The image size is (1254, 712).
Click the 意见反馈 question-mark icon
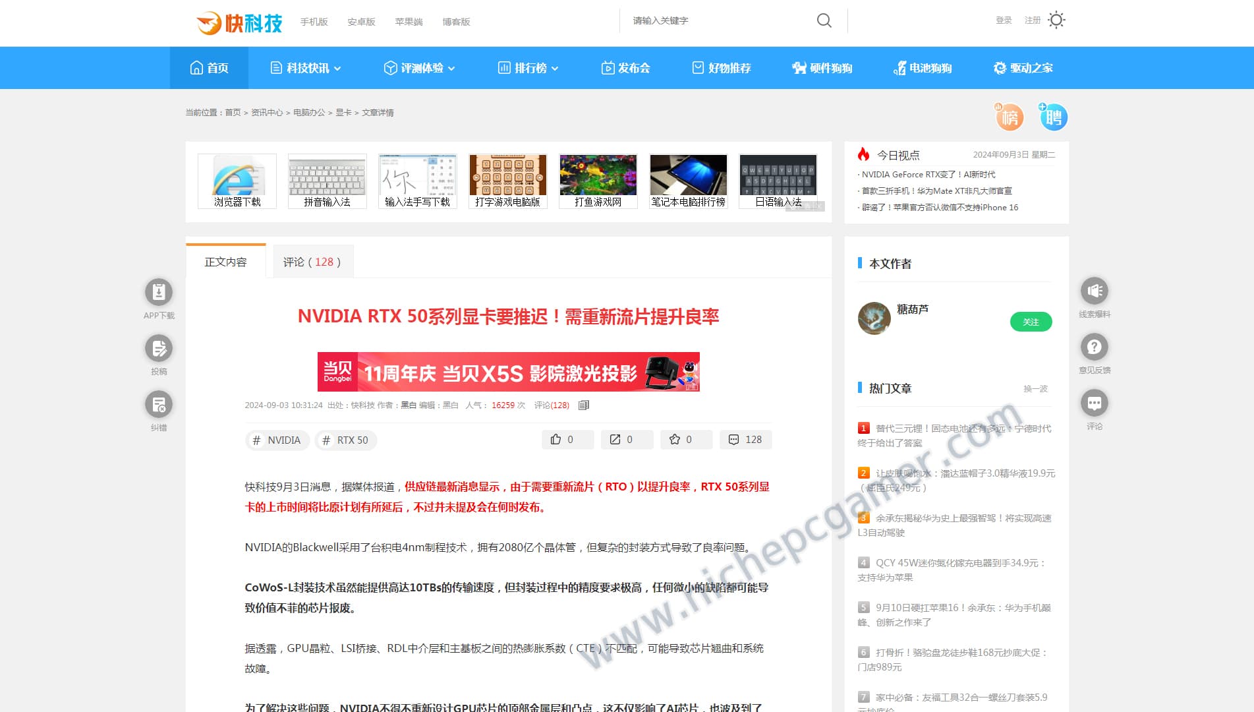point(1095,347)
